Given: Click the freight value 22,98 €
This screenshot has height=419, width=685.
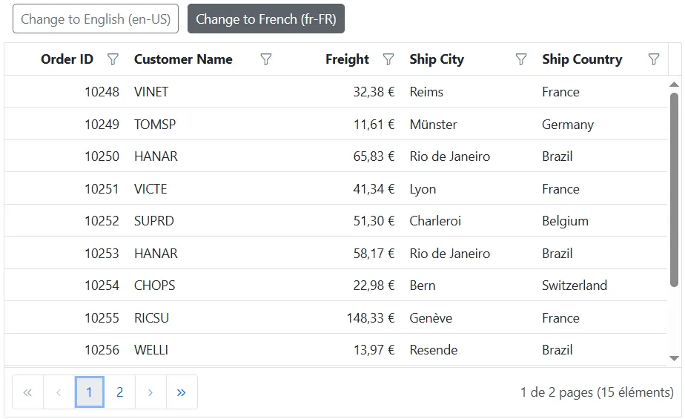Looking at the screenshot, I should pos(374,286).
